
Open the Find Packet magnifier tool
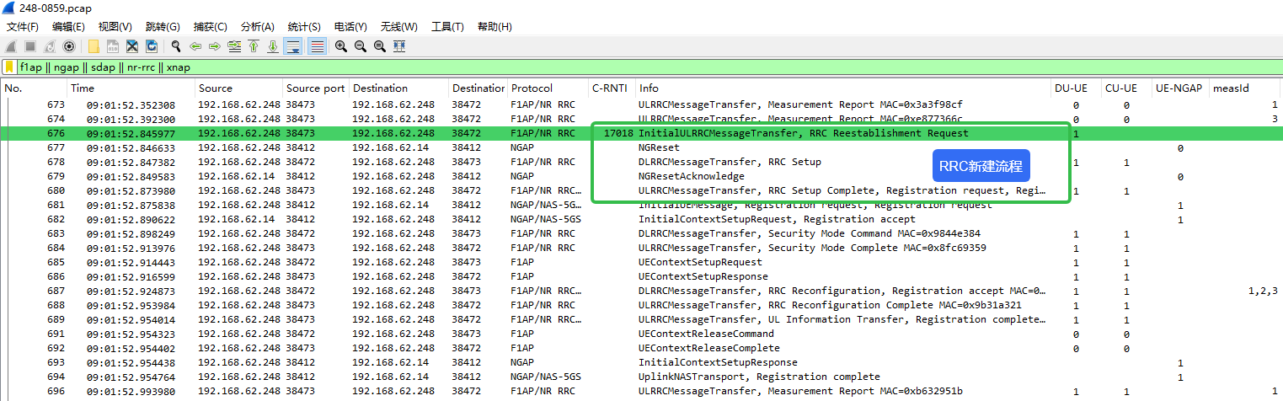pyautogui.click(x=176, y=46)
